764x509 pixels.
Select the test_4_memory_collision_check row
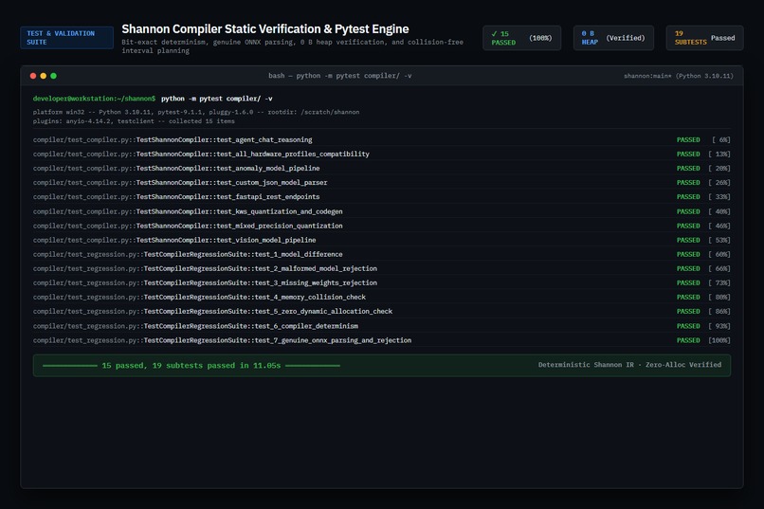pos(381,297)
